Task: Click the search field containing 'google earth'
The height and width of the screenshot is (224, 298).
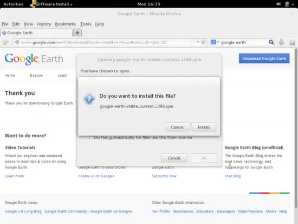Action: [x=244, y=42]
